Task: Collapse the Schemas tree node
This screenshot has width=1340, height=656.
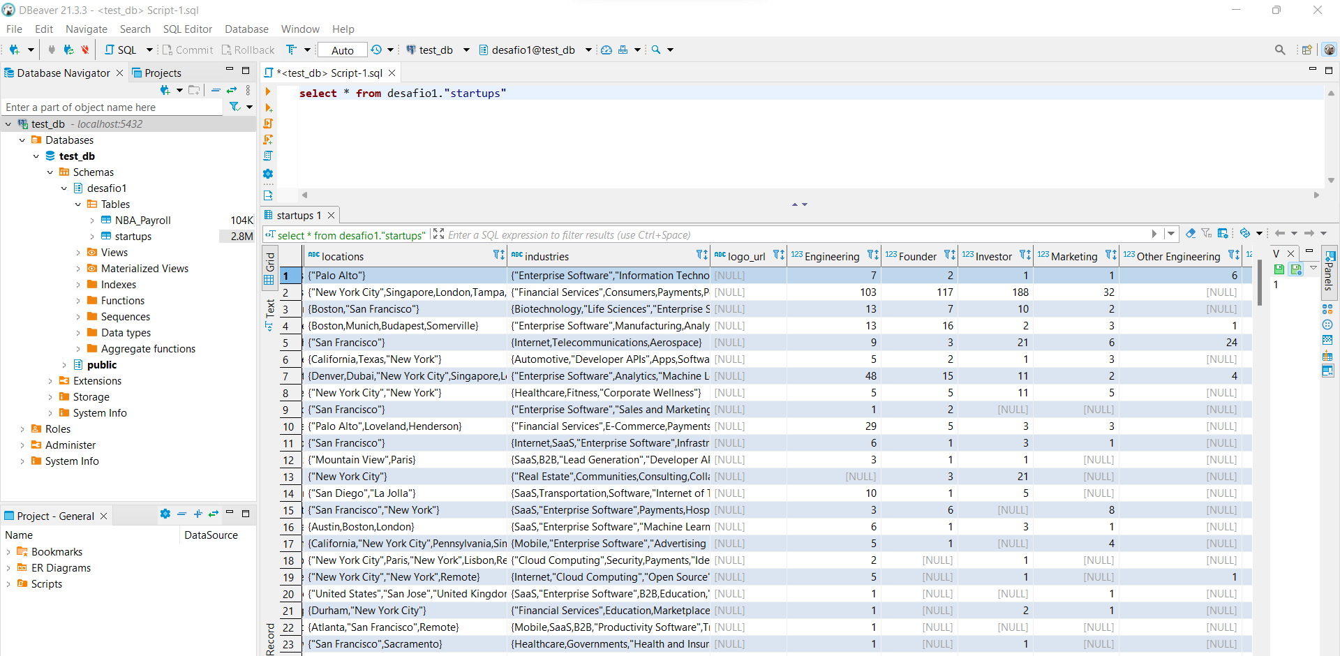Action: tap(49, 172)
